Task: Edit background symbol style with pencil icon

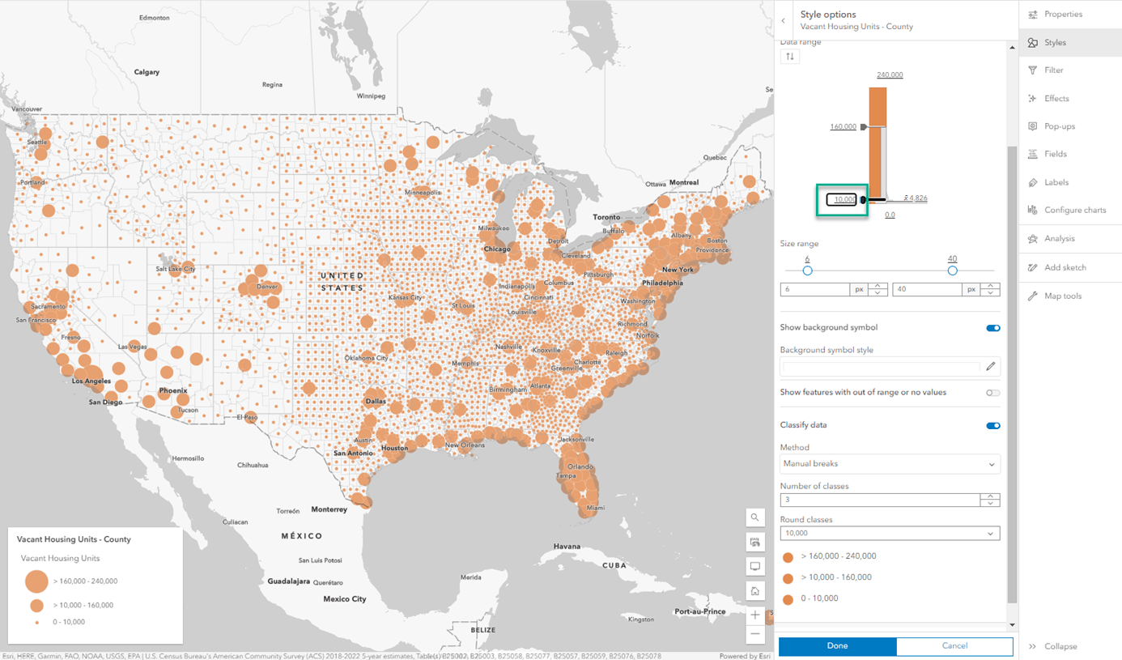Action: pyautogui.click(x=991, y=367)
